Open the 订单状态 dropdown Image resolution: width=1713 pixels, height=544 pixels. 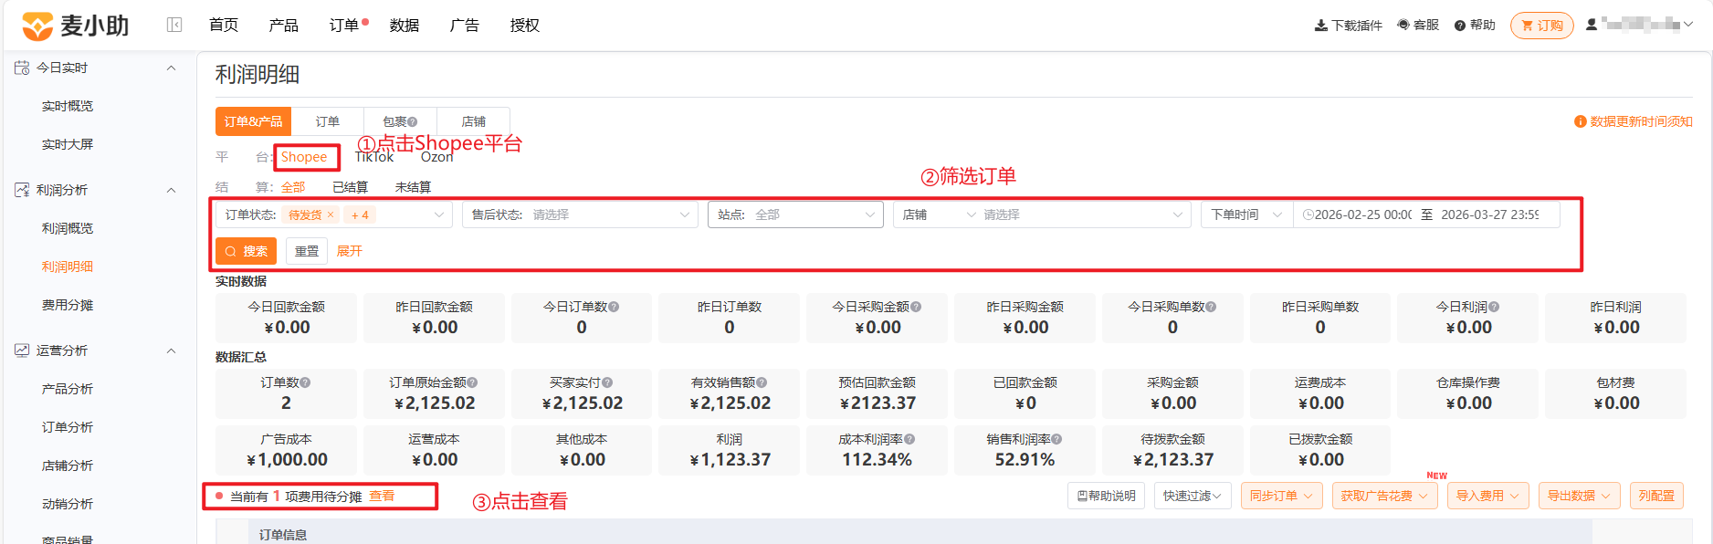334,214
